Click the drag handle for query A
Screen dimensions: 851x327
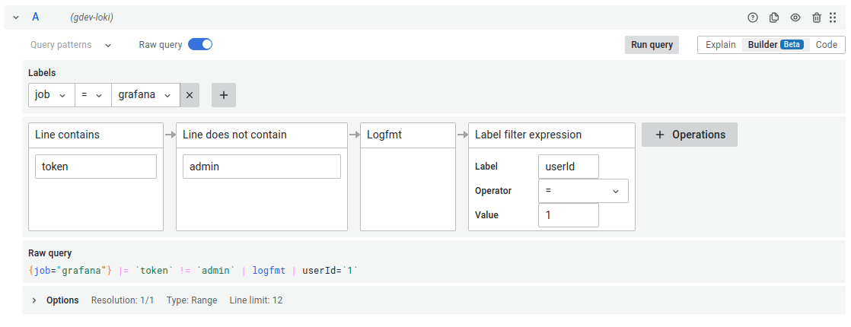click(833, 17)
